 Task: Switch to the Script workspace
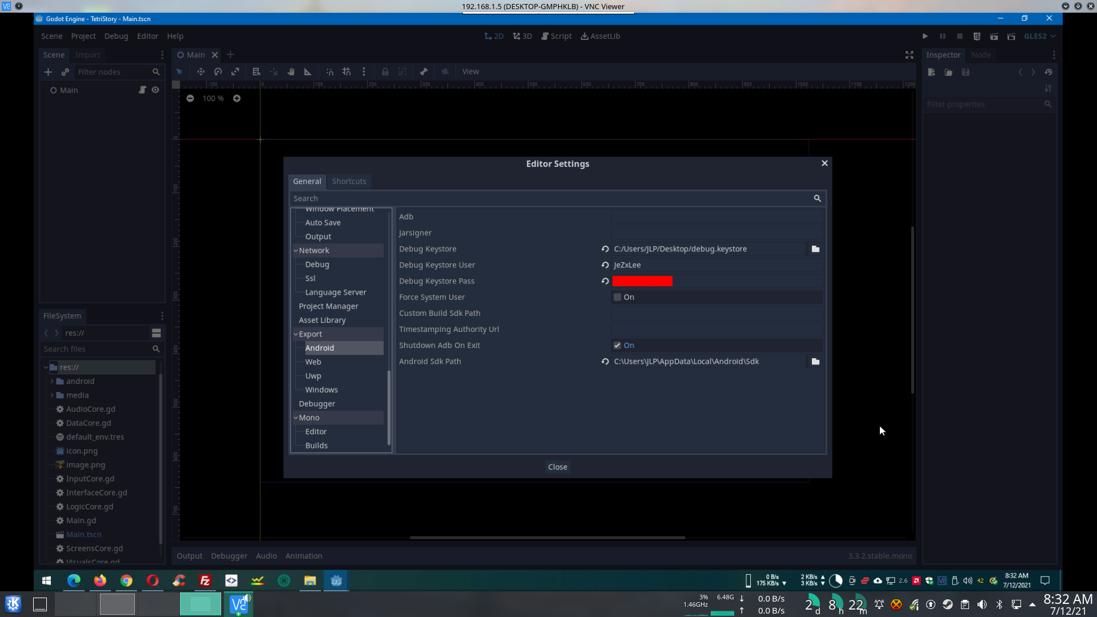pyautogui.click(x=556, y=36)
